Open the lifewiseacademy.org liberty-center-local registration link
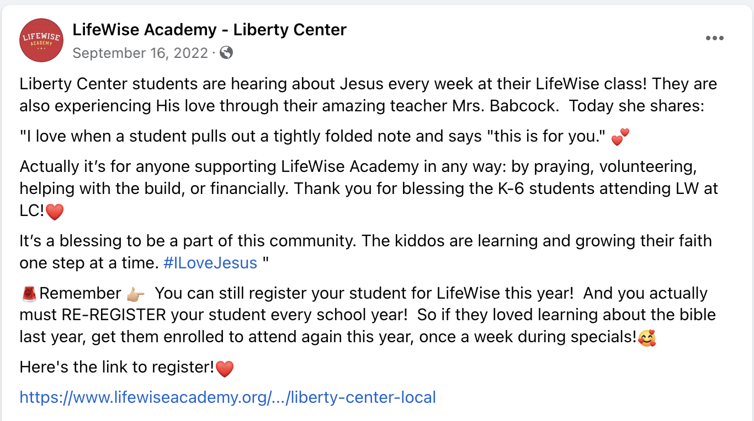The width and height of the screenshot is (754, 421). click(x=228, y=397)
